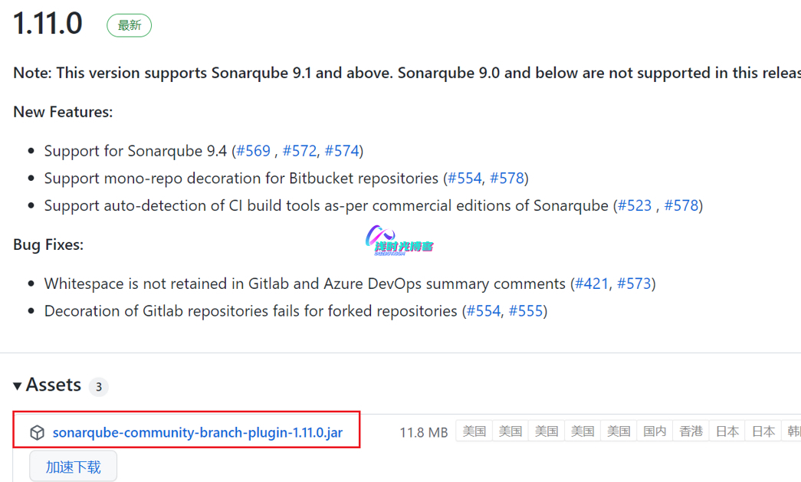Open #578 link on the Bitbucket mono-repo line
The width and height of the screenshot is (801, 482).
[x=507, y=179]
